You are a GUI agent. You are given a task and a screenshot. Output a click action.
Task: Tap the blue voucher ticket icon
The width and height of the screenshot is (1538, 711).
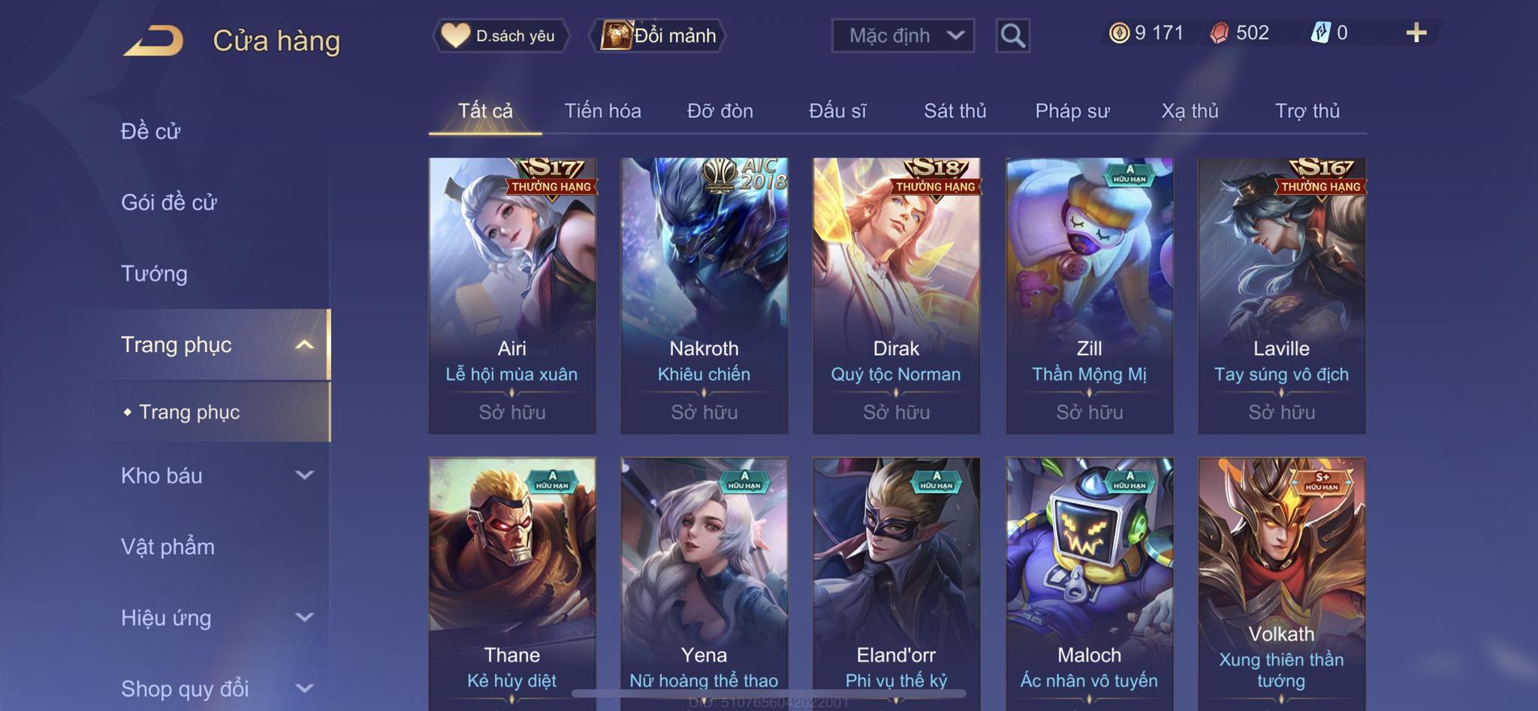tap(1320, 33)
